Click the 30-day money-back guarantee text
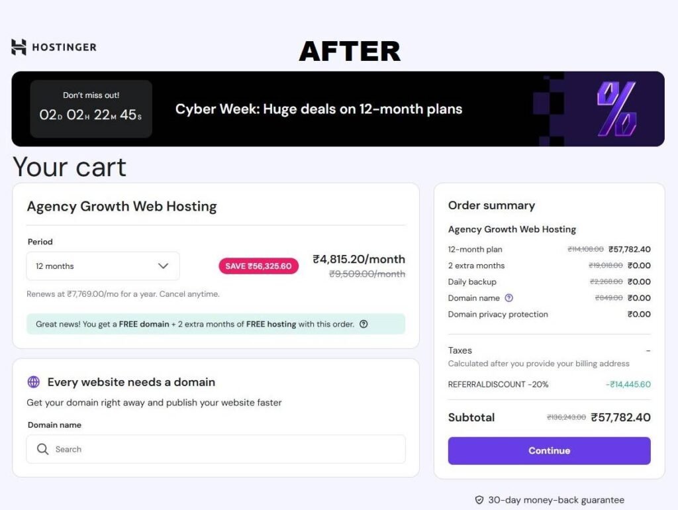Image resolution: width=678 pixels, height=510 pixels. tap(556, 500)
